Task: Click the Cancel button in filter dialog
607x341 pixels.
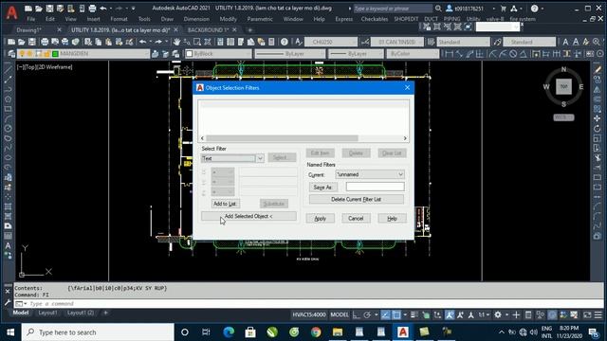Action: pos(356,219)
